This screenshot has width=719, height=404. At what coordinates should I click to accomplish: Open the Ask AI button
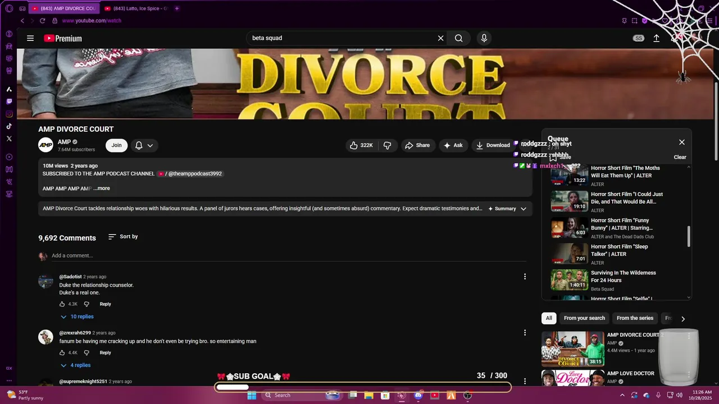coord(453,145)
